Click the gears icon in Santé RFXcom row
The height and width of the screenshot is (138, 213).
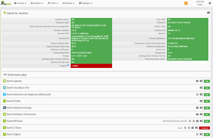201,121
